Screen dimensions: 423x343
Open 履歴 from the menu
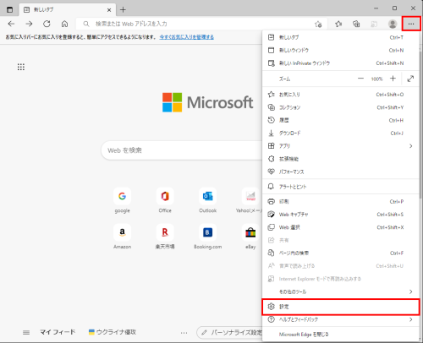340,120
